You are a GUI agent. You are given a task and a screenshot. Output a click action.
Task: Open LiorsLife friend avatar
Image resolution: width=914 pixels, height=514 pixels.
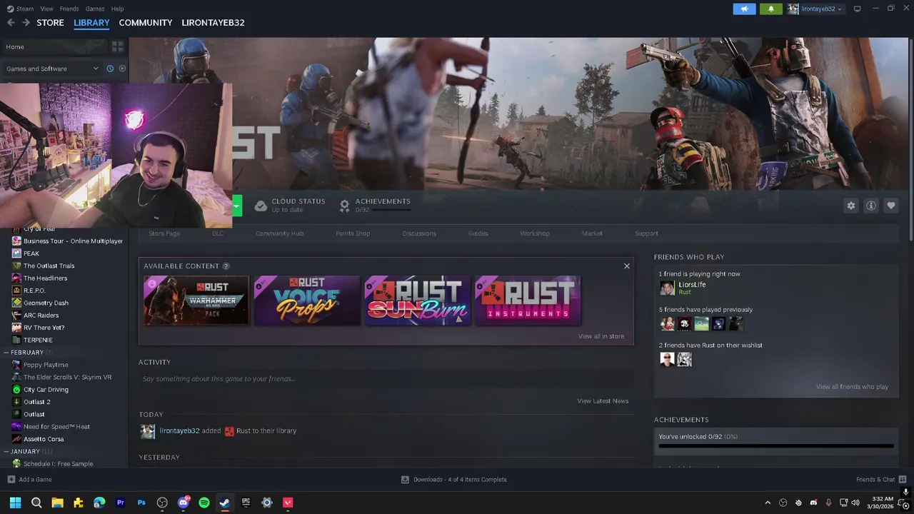click(667, 288)
